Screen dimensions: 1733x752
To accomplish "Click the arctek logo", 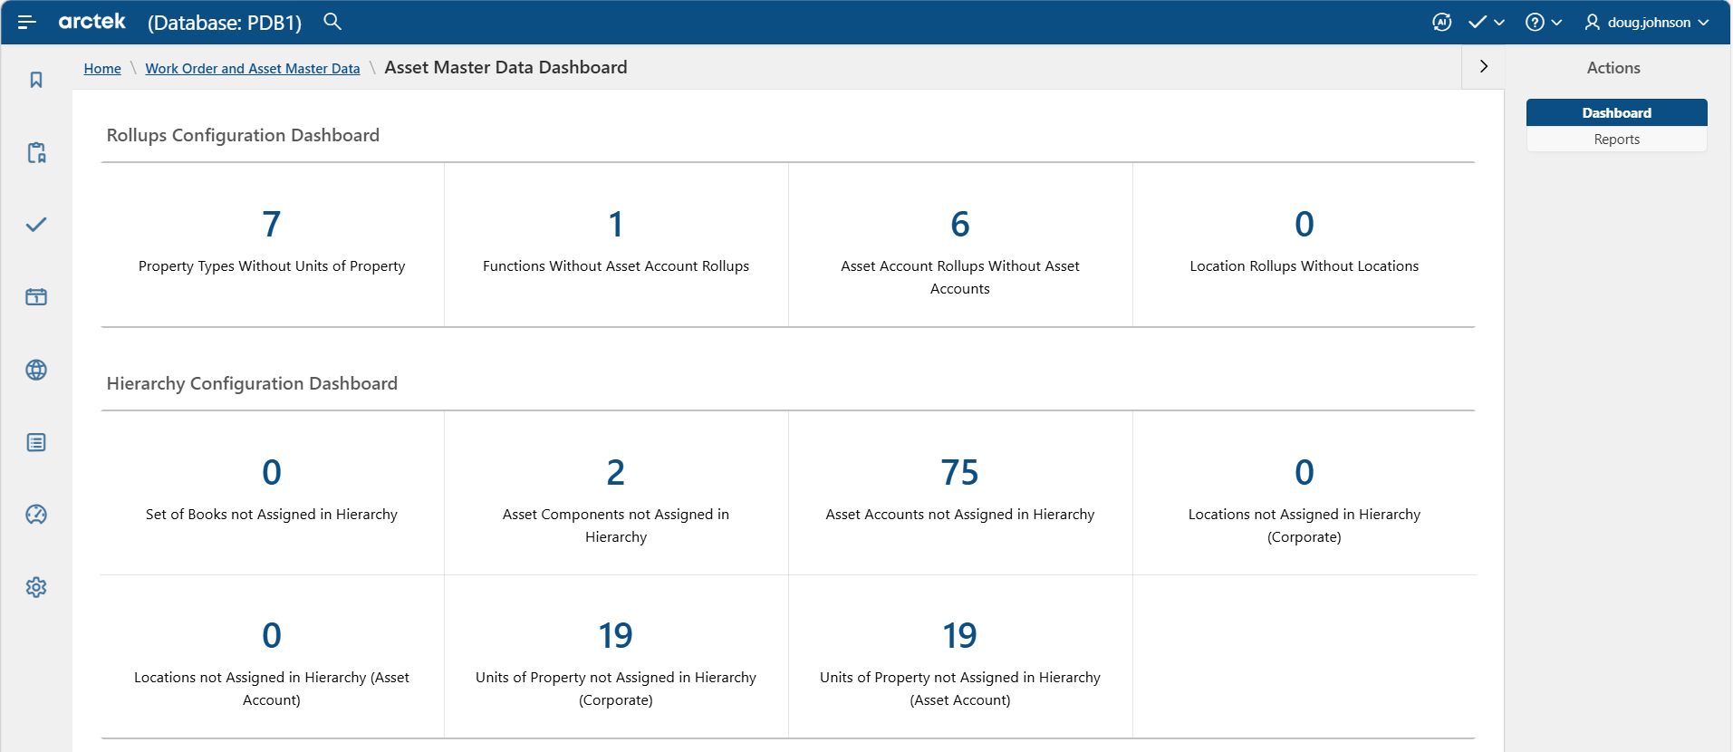I will pyautogui.click(x=91, y=21).
